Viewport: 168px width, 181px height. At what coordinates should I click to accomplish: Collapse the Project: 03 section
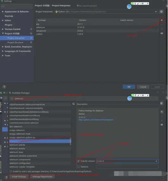point(3,34)
